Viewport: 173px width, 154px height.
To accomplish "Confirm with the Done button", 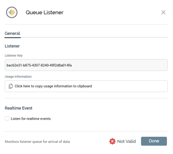I will click(x=154, y=141).
